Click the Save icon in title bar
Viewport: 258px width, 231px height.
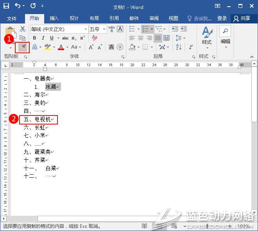click(5, 7)
